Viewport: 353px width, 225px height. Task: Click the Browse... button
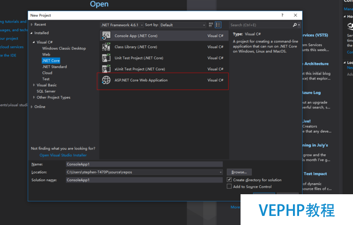click(239, 172)
